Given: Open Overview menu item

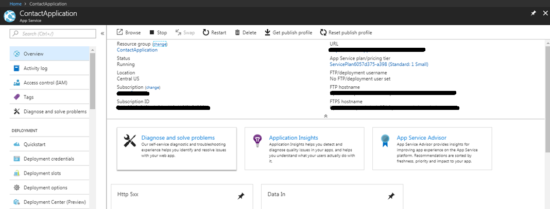Looking at the screenshot, I should [x=50, y=54].
